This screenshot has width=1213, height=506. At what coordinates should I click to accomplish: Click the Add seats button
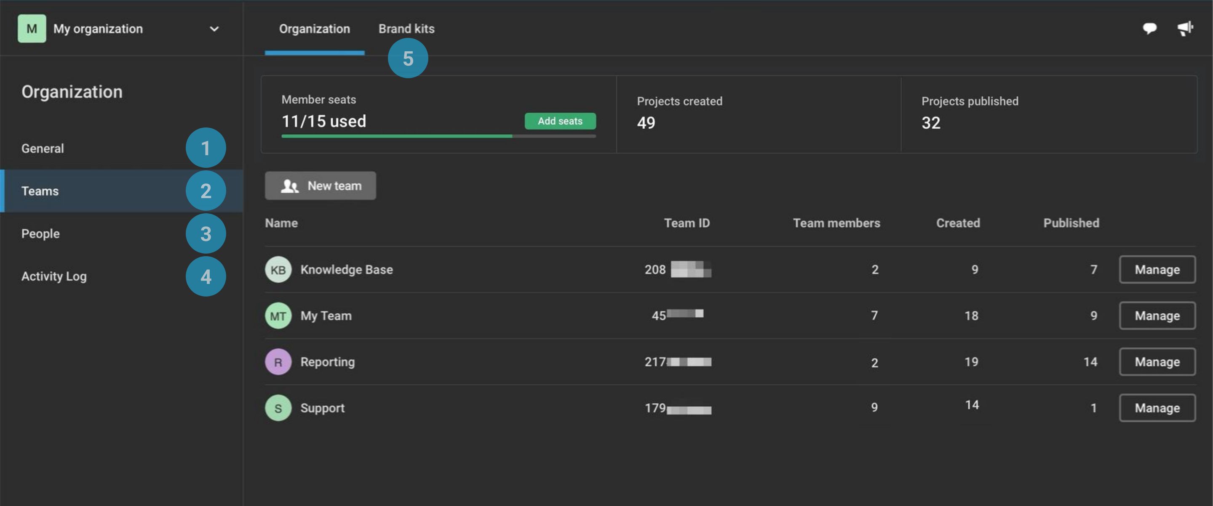(560, 121)
